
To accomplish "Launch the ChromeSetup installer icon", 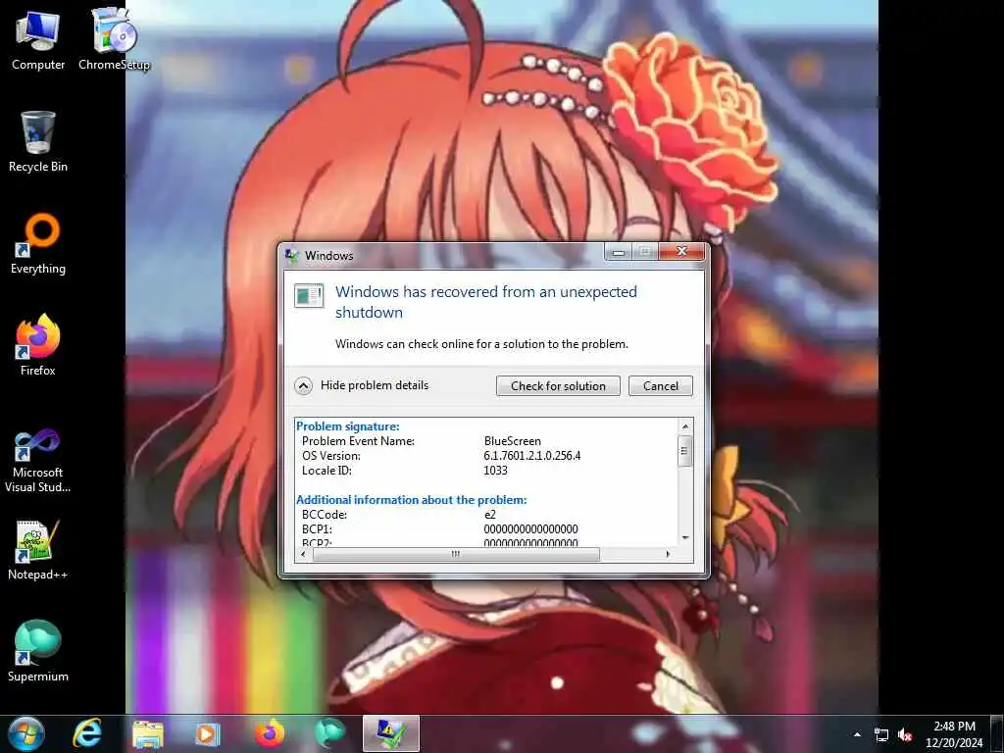I will point(114,39).
